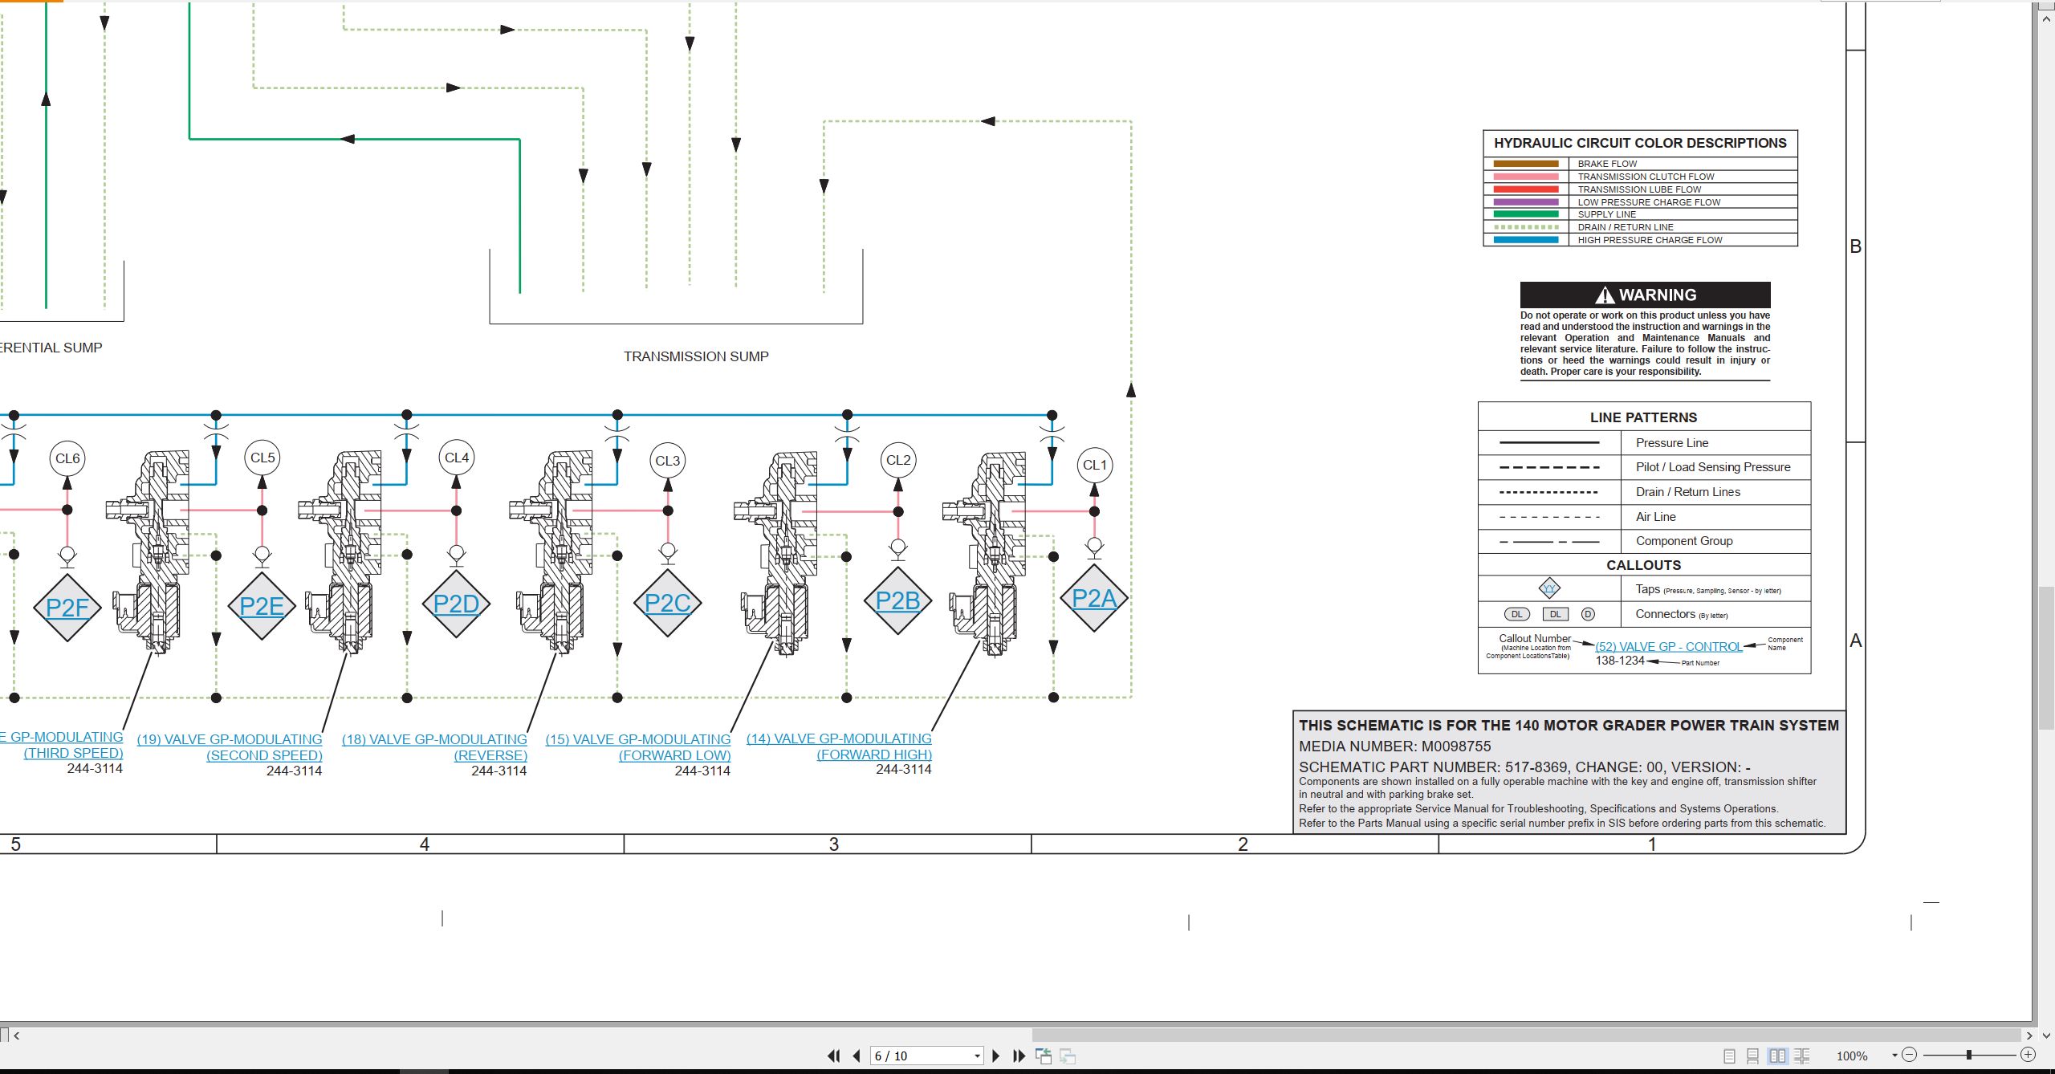Click the Drain / Return Lines row
The height and width of the screenshot is (1074, 2055).
click(x=1644, y=492)
